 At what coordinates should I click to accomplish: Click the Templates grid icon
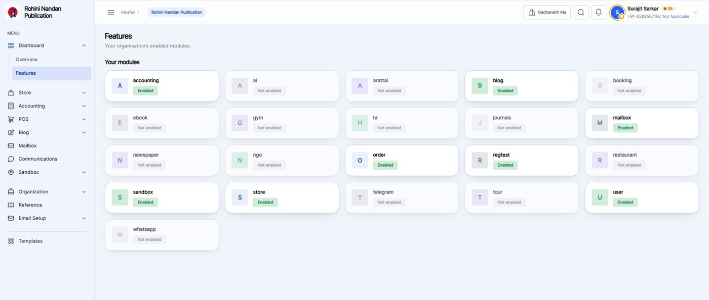tap(11, 241)
